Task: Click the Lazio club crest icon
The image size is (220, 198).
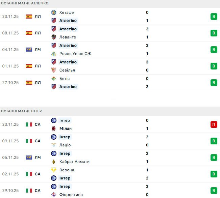Action: [x=53, y=145]
